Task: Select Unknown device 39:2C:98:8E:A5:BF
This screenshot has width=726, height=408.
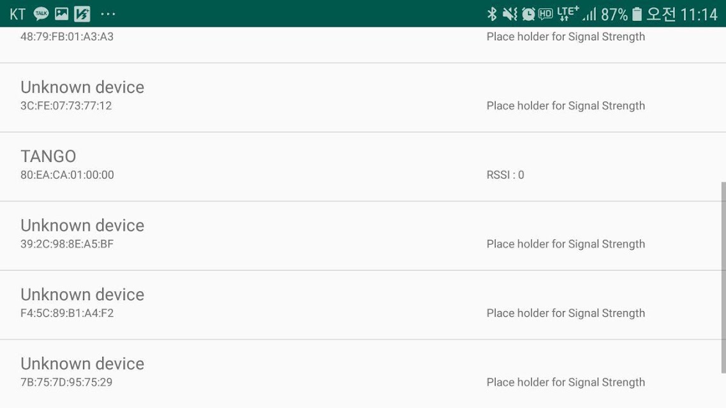Action: pos(363,236)
